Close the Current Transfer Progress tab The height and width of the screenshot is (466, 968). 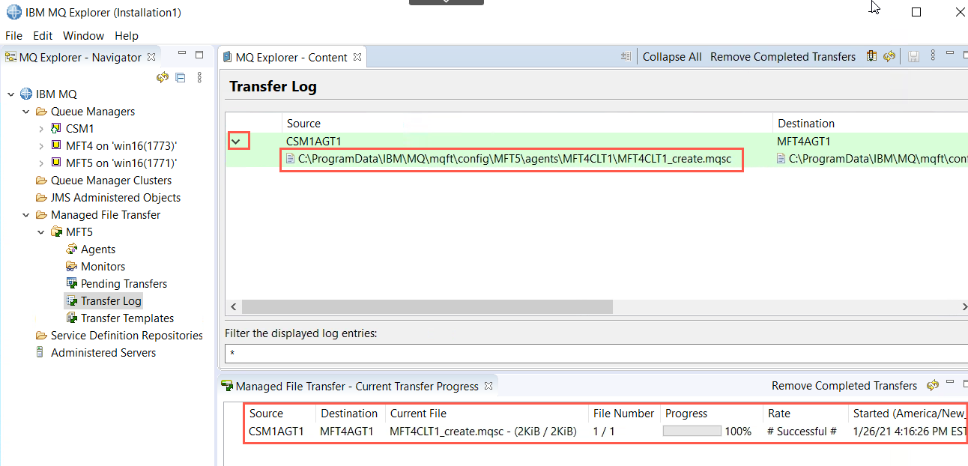click(488, 386)
